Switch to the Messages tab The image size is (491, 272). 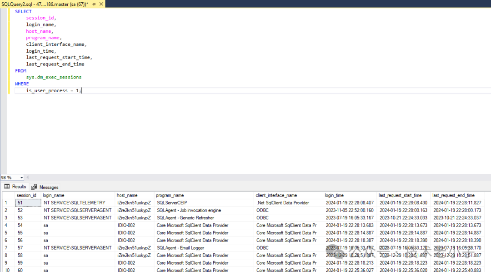[45, 187]
